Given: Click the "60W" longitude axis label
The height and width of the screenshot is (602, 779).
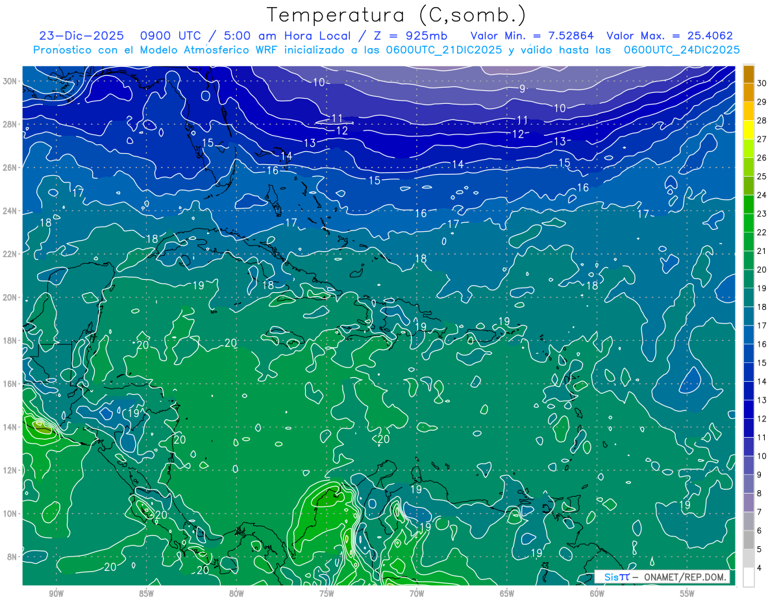Looking at the screenshot, I should [597, 594].
